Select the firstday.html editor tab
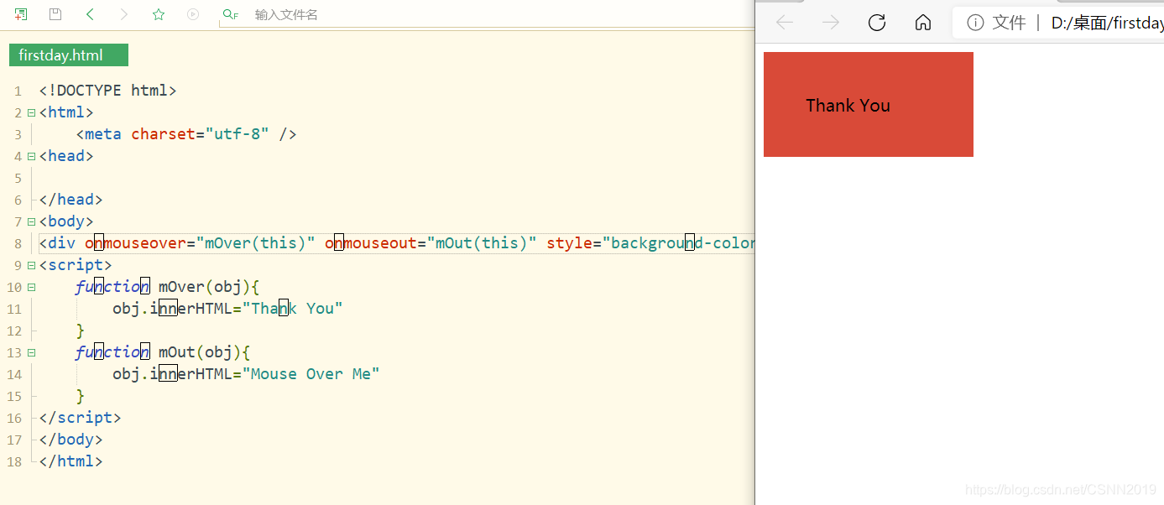The height and width of the screenshot is (505, 1164). [x=69, y=55]
